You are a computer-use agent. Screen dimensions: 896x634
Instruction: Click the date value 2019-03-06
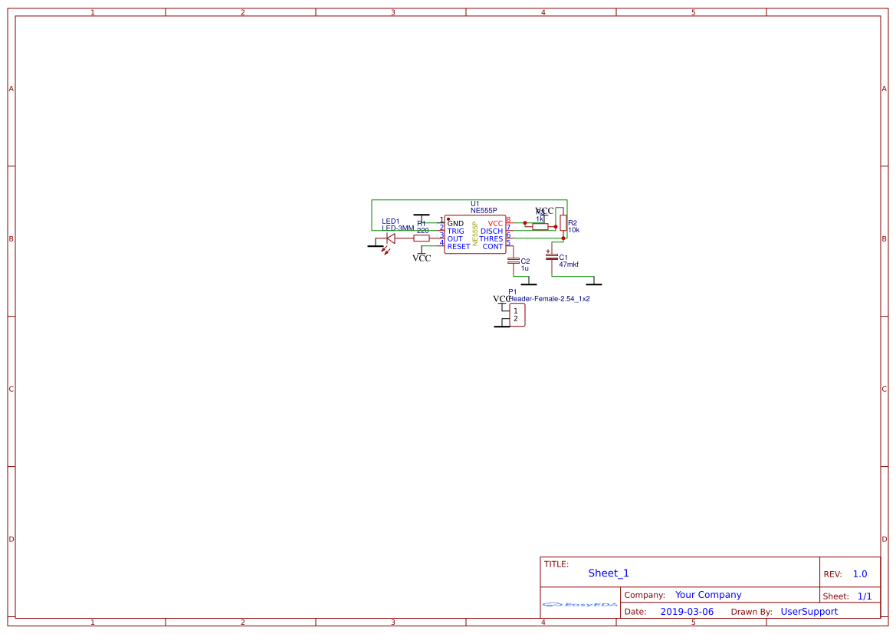687,612
